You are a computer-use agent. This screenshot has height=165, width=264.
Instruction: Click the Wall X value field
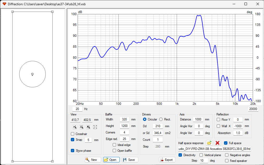click(238, 126)
